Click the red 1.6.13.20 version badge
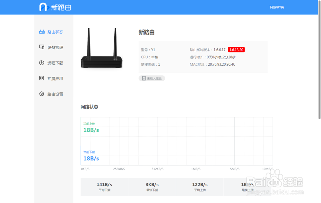The width and height of the screenshot is (321, 203). click(x=237, y=50)
